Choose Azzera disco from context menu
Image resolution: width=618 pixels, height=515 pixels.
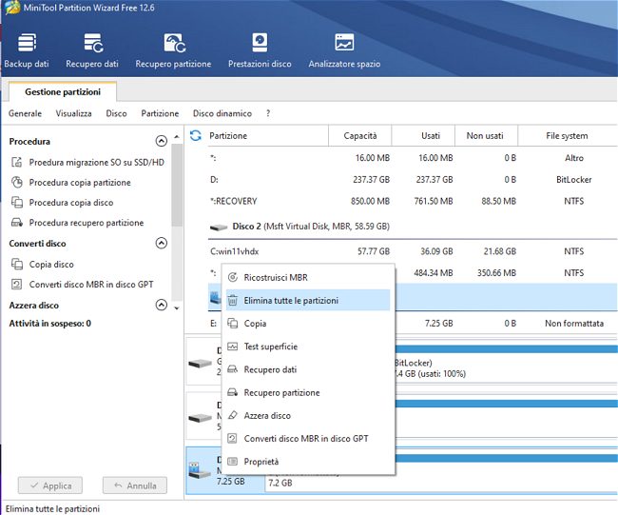click(x=308, y=416)
